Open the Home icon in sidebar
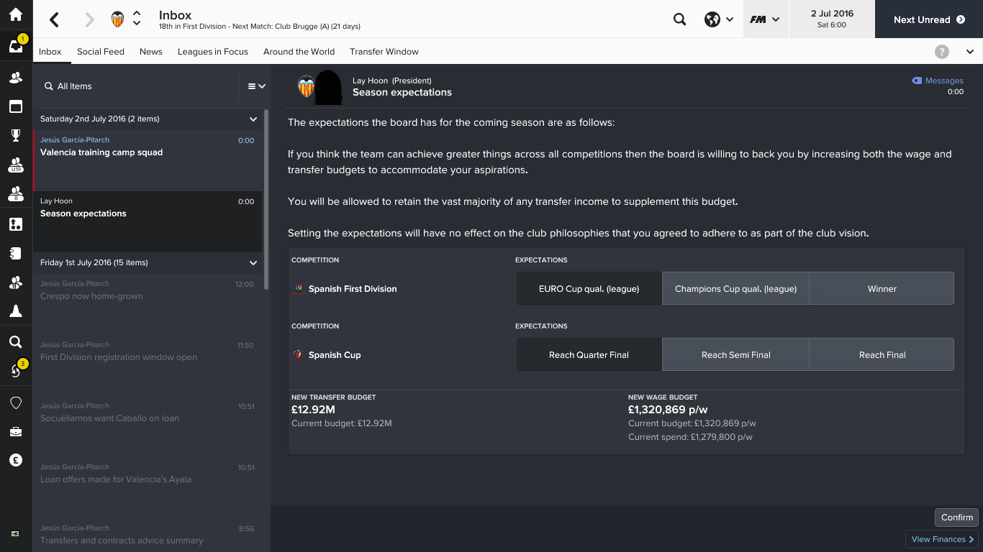The image size is (983, 552). tap(16, 14)
